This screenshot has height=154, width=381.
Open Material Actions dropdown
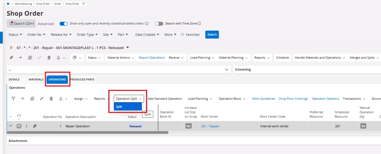click(121, 58)
